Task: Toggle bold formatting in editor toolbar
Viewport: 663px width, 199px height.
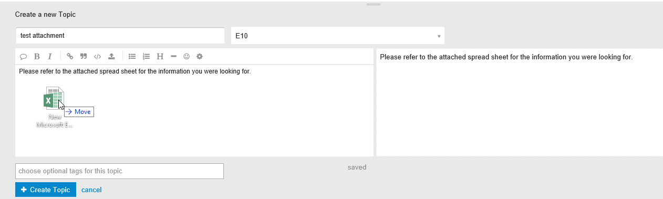Action: click(x=37, y=57)
